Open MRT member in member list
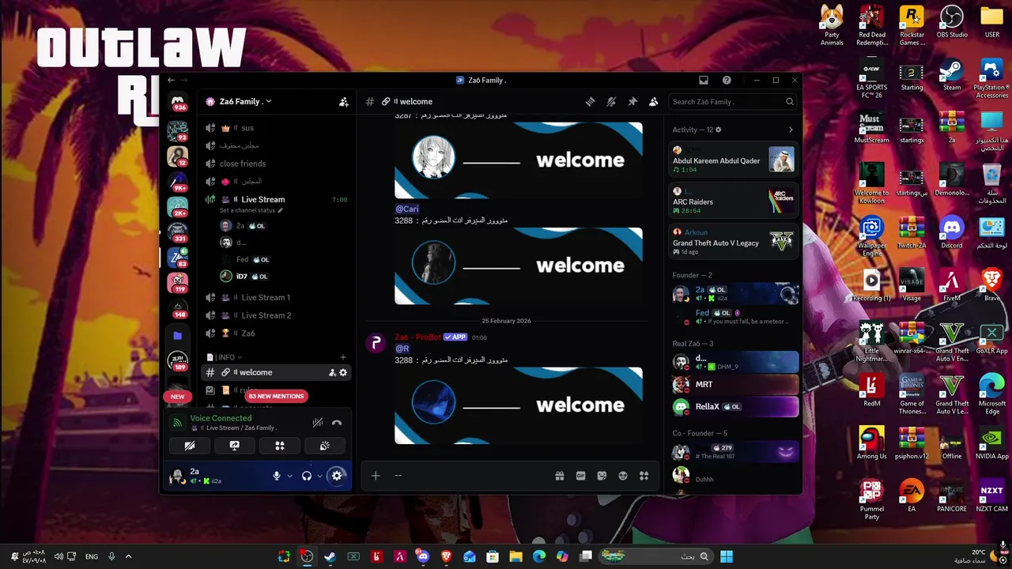This screenshot has height=569, width=1012. point(734,385)
